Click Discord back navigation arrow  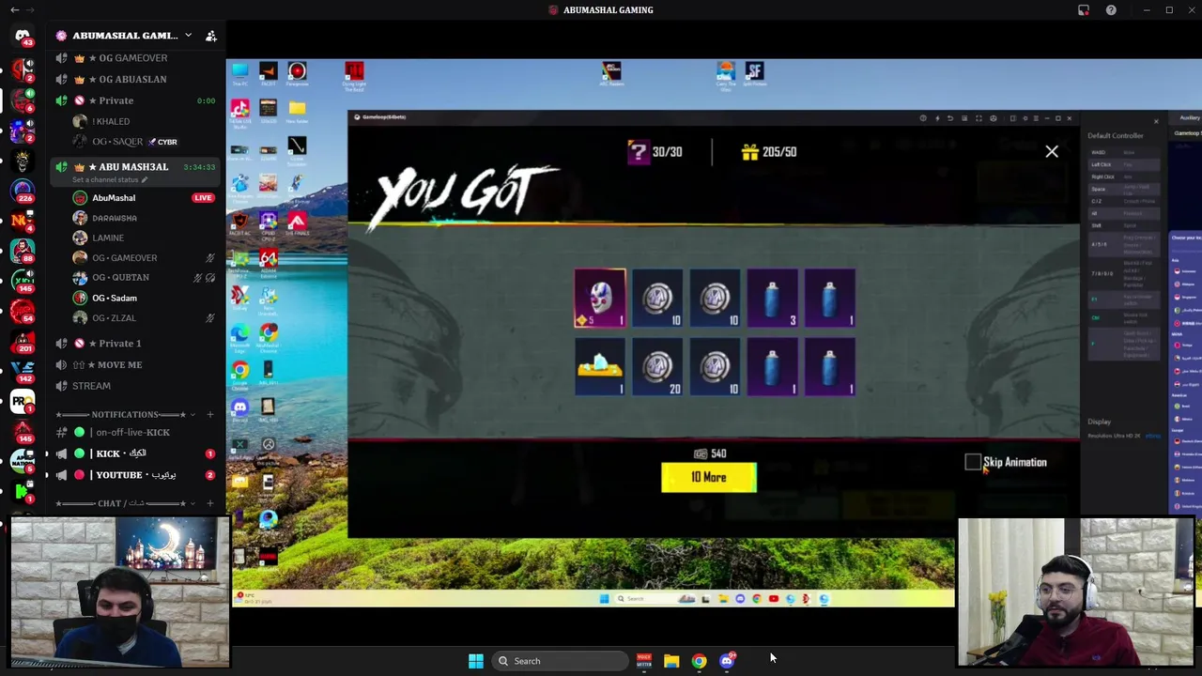click(14, 10)
